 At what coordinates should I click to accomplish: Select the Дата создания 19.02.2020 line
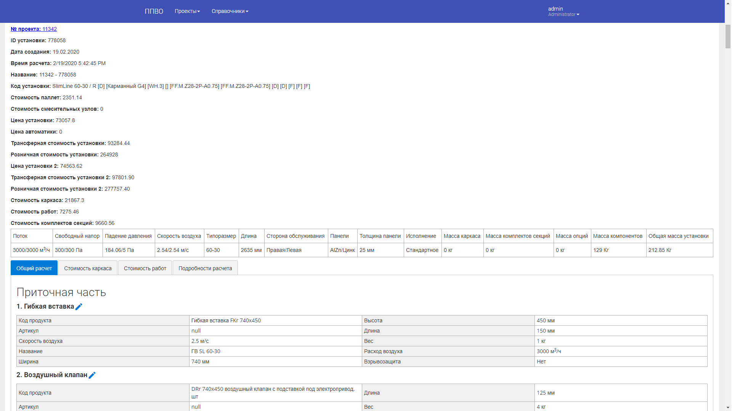coord(45,52)
